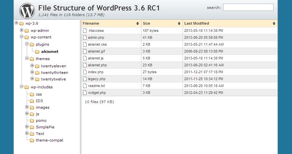Click the file icon beside akismet.php

85,65
